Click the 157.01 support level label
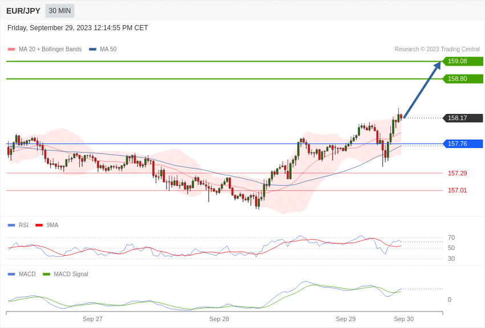 458,190
